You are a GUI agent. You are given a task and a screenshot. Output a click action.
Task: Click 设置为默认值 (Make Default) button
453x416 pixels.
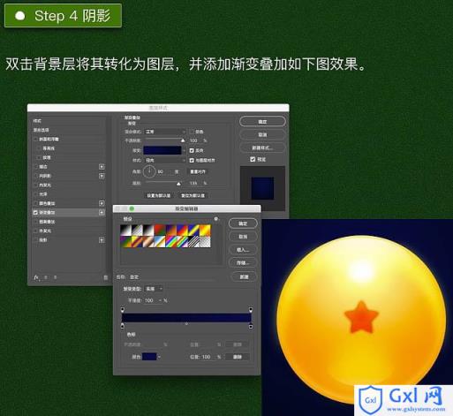(159, 195)
